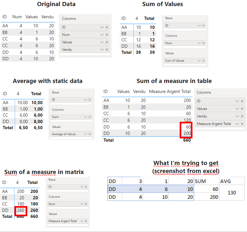This screenshot has width=247, height=232.
Task: Remove Vendu field in Original Data columns
Action: [107, 50]
